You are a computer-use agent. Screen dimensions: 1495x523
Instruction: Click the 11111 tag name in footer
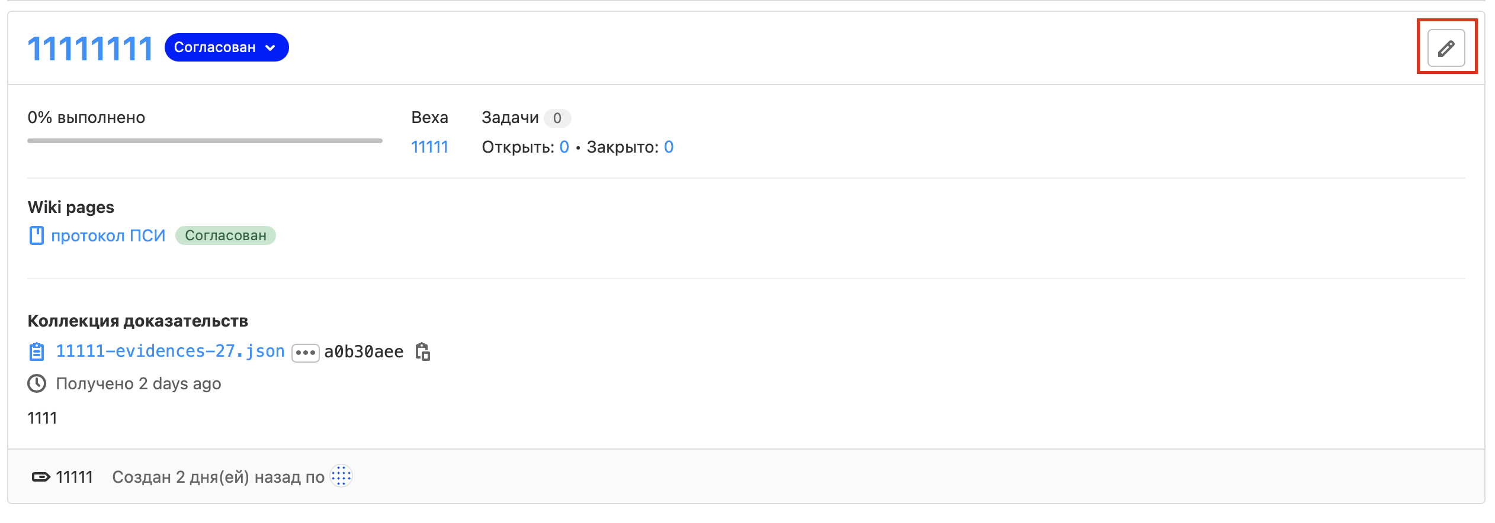coord(74,477)
